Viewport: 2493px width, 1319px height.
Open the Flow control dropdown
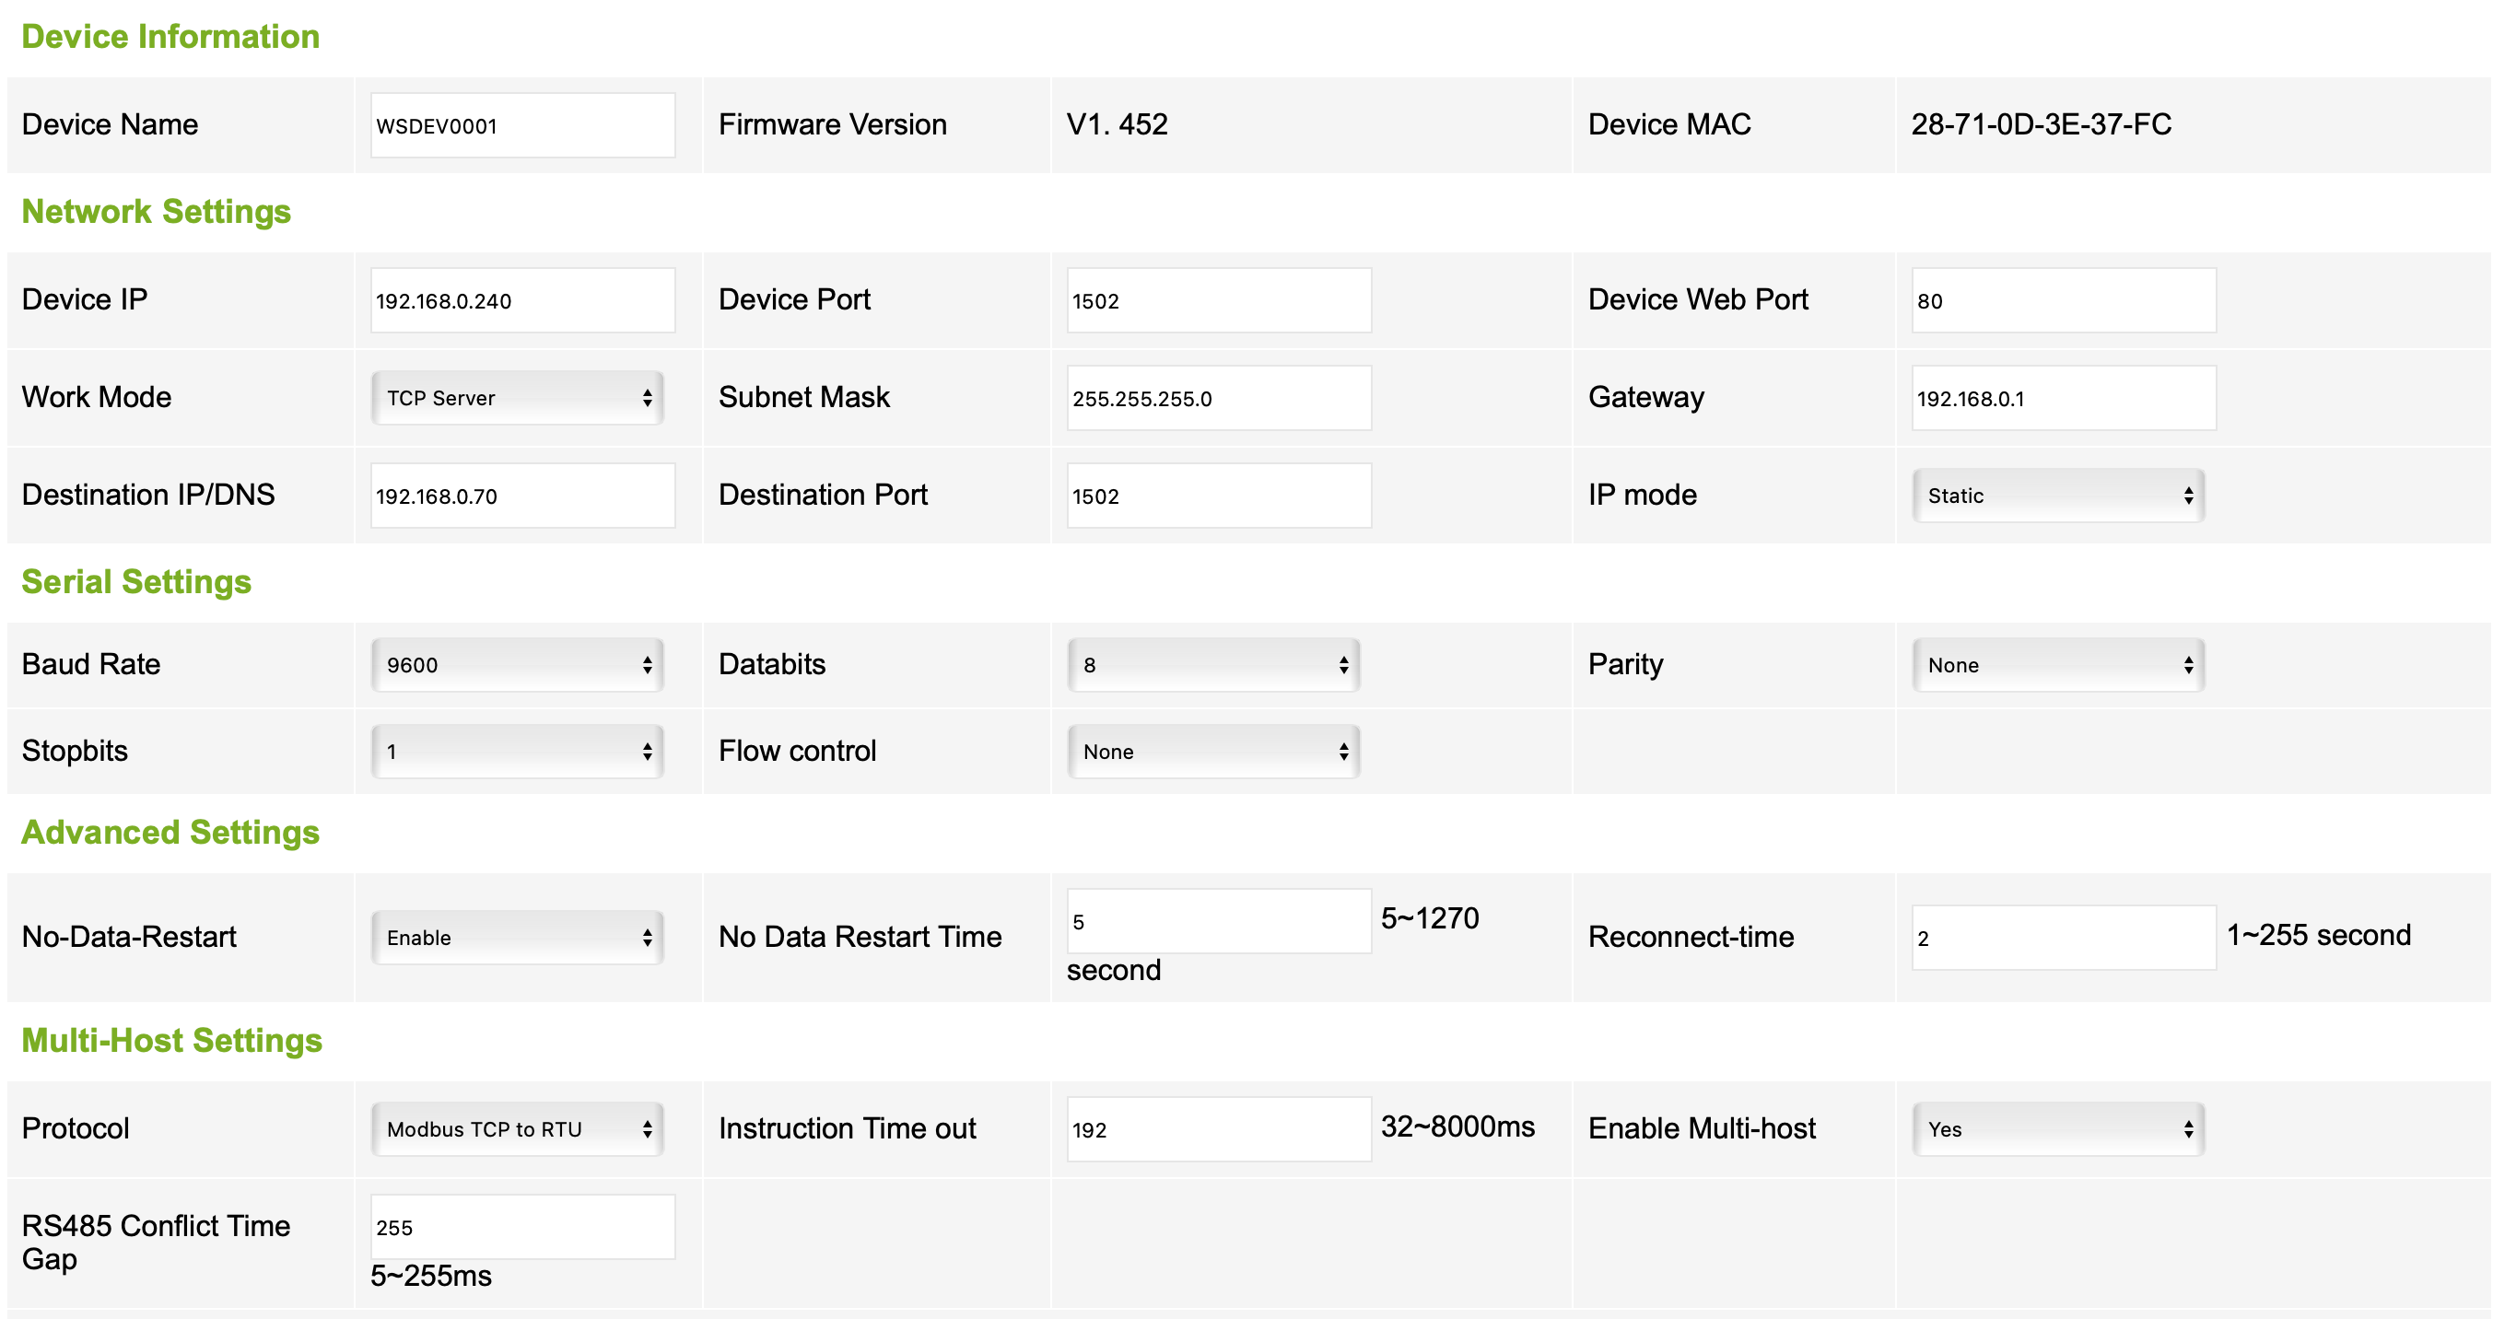(1212, 751)
